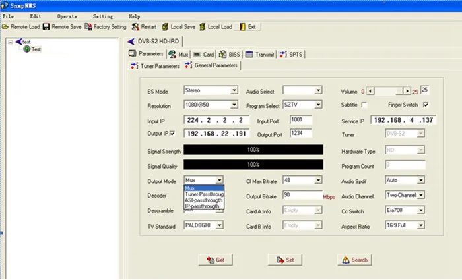Open the TV Standard dropdown

(220, 225)
